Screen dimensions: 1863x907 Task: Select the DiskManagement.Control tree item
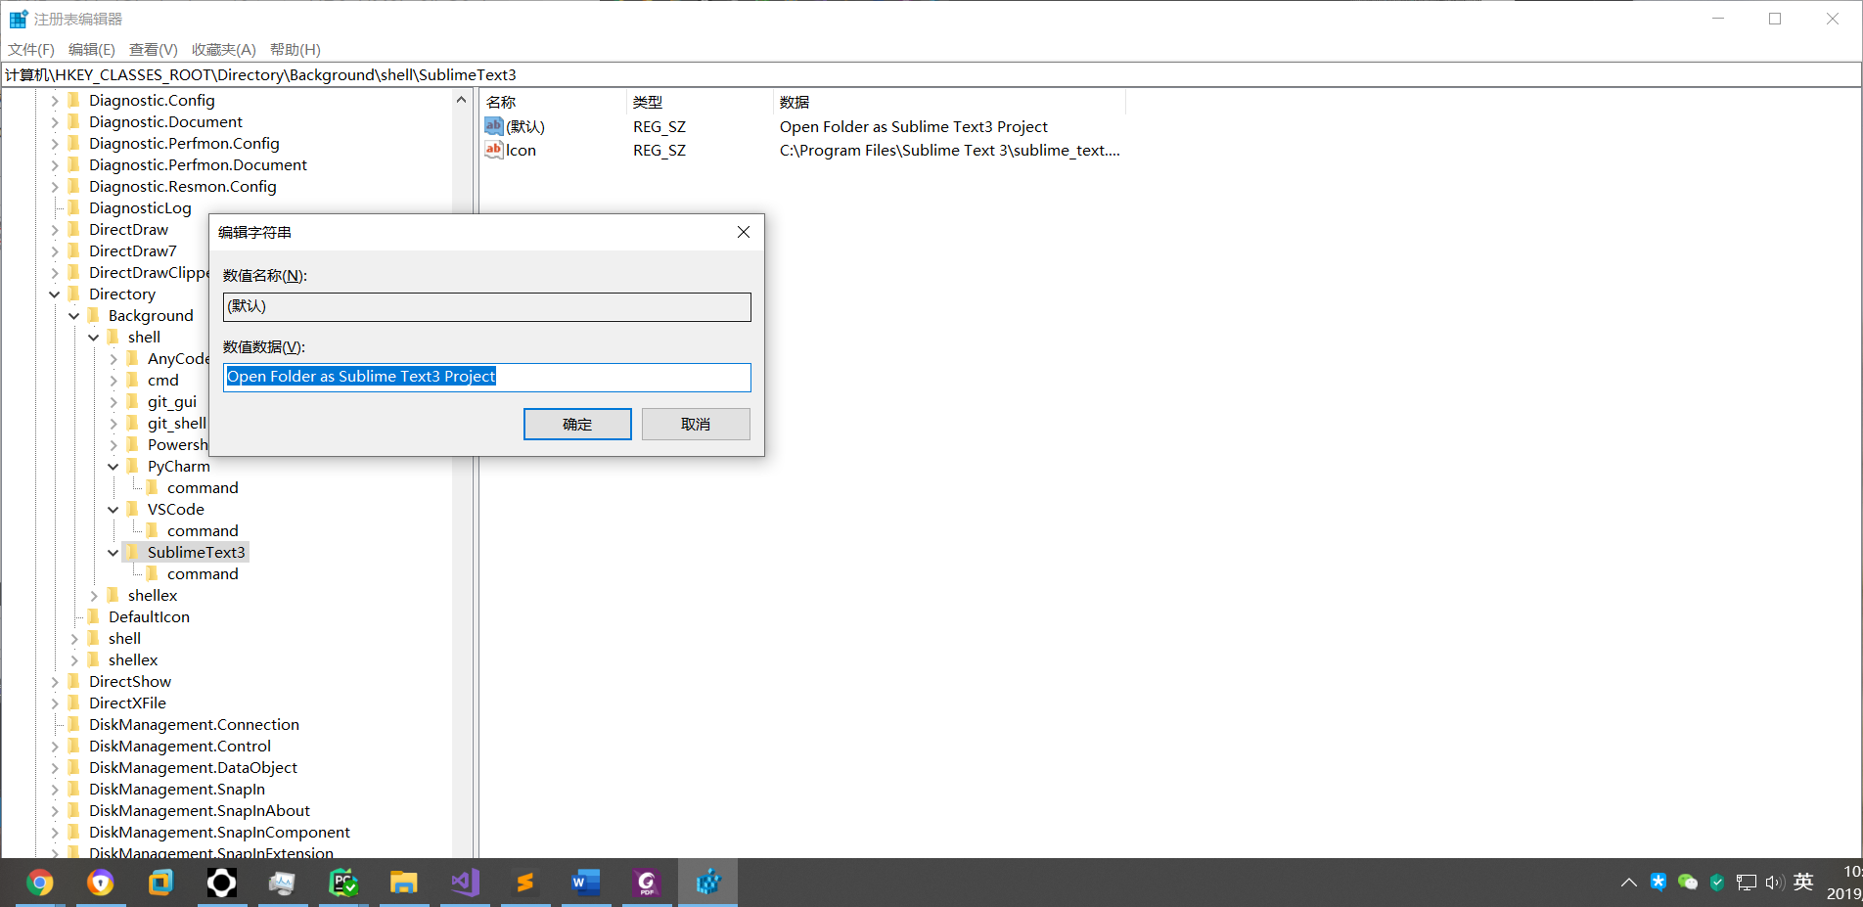tap(180, 746)
